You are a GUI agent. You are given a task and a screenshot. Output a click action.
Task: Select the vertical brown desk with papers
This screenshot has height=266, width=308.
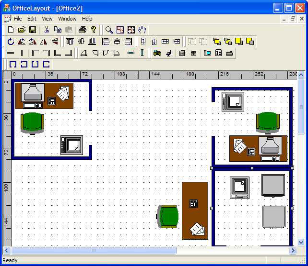(195, 211)
